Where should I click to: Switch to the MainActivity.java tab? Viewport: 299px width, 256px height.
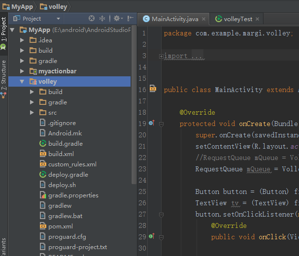(175, 19)
